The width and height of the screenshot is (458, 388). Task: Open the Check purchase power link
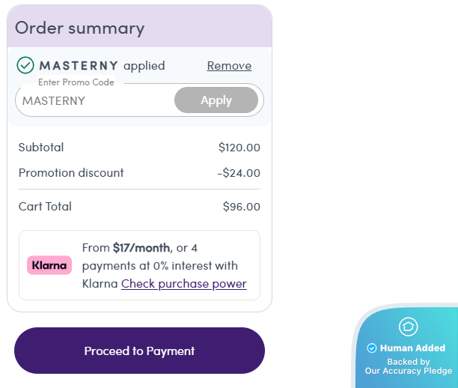pos(183,284)
